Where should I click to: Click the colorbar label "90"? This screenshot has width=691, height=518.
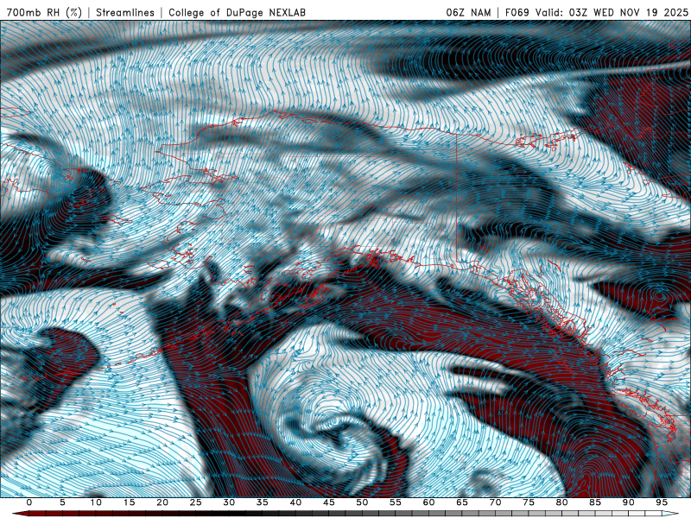pos(629,502)
